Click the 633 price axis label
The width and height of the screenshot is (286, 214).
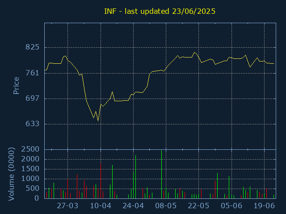[x=33, y=124]
